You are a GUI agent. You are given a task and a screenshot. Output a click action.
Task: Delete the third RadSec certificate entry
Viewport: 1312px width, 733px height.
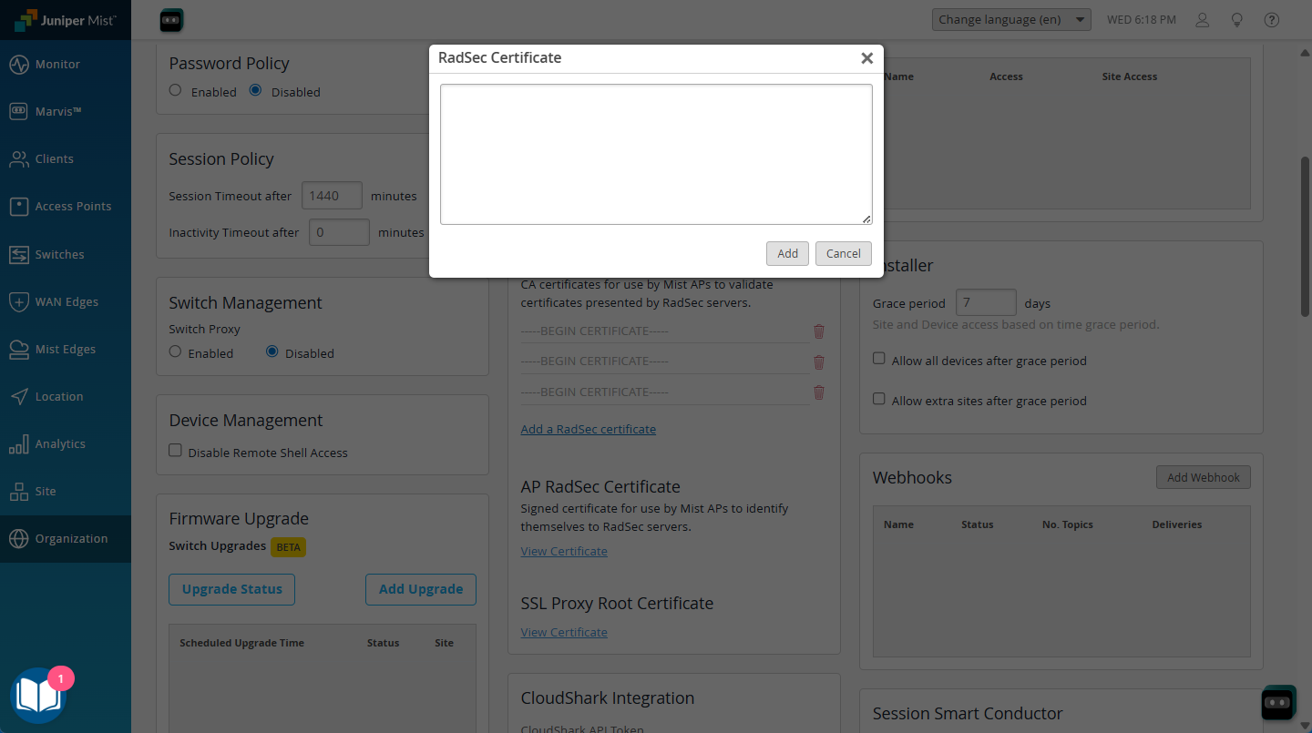pyautogui.click(x=818, y=392)
